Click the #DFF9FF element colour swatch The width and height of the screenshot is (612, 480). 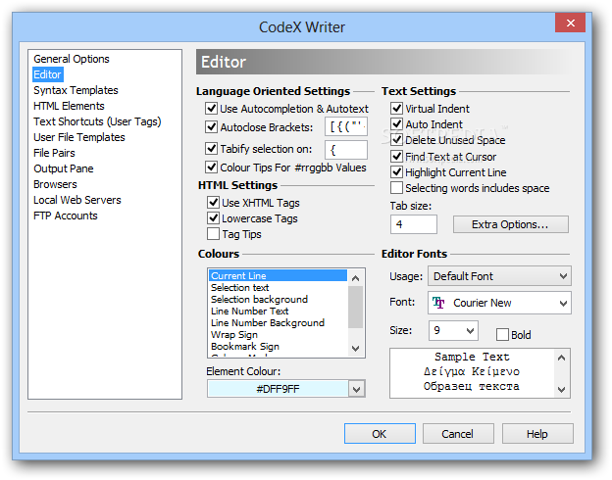pos(278,389)
